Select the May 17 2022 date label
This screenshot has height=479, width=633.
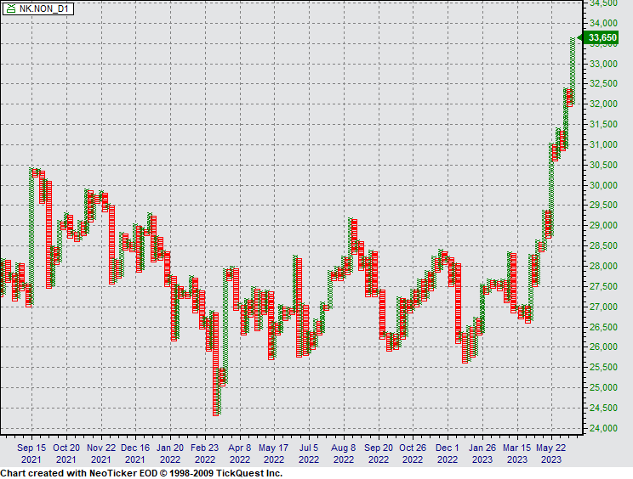point(274,454)
